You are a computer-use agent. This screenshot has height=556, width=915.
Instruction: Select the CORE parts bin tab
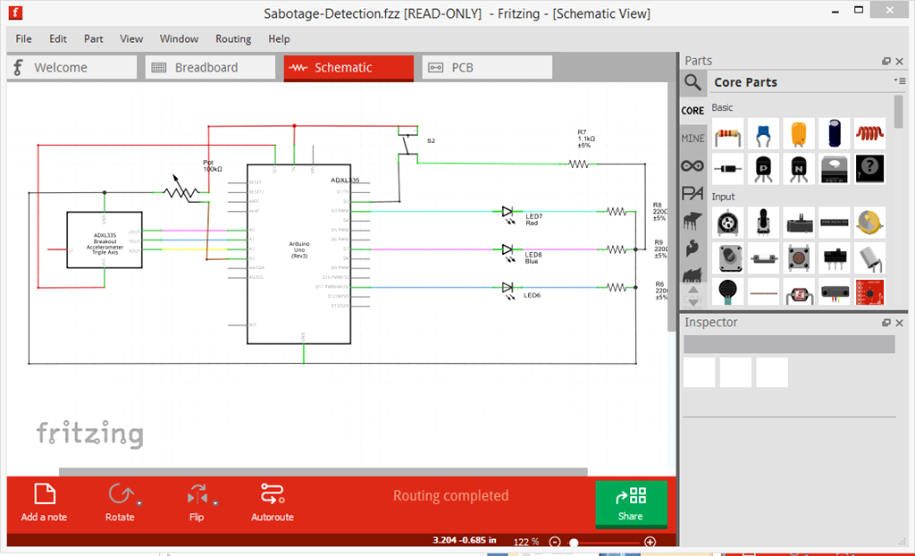pos(693,110)
